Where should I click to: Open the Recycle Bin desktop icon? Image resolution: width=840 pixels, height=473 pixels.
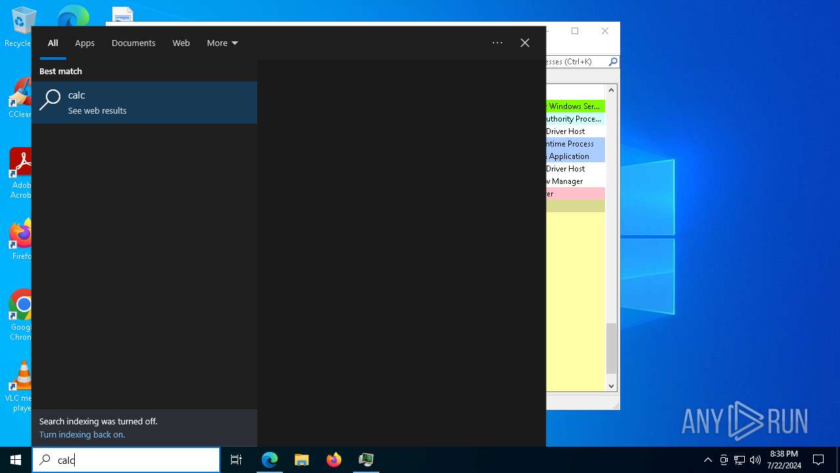[x=20, y=26]
